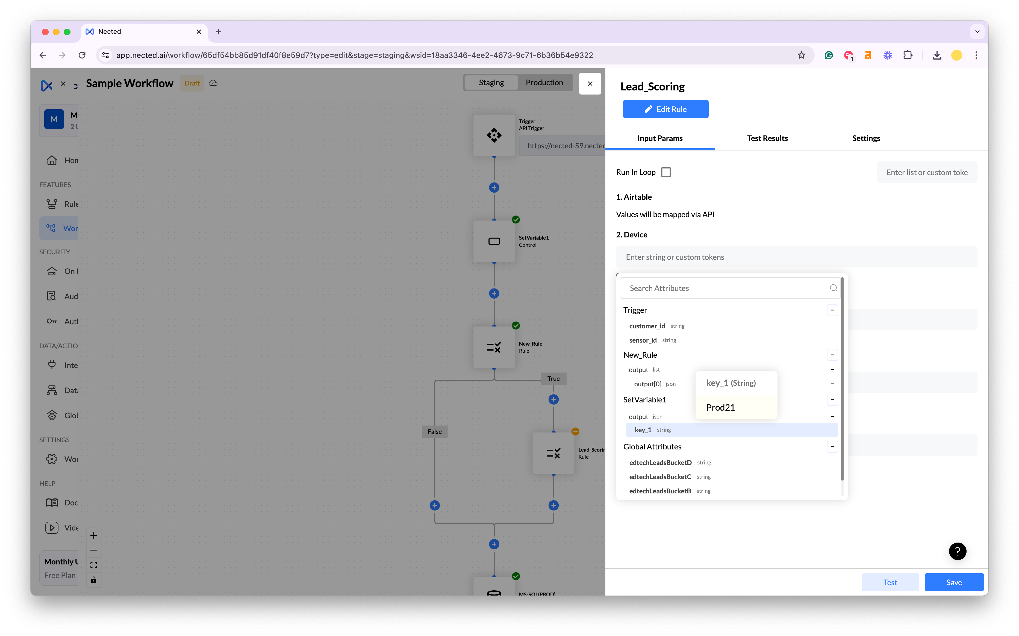Image resolution: width=1019 pixels, height=636 pixels.
Task: Click the fit-to-screen canvas icon
Action: [x=93, y=565]
